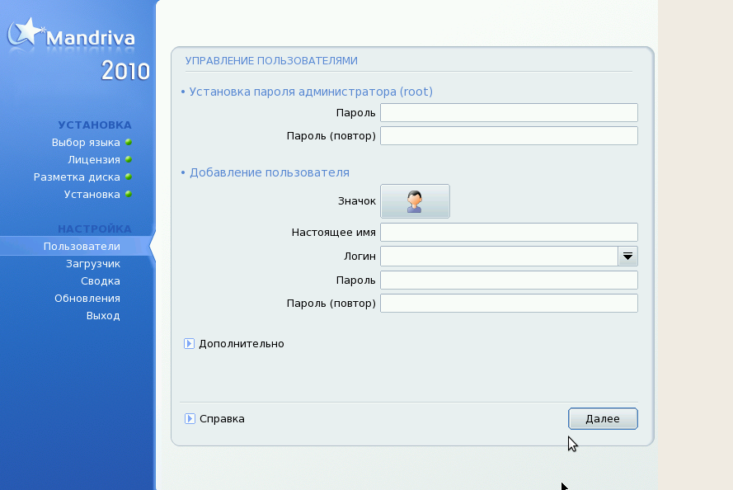The image size is (733, 490).
Task: Click the Значок label
Action: click(357, 201)
